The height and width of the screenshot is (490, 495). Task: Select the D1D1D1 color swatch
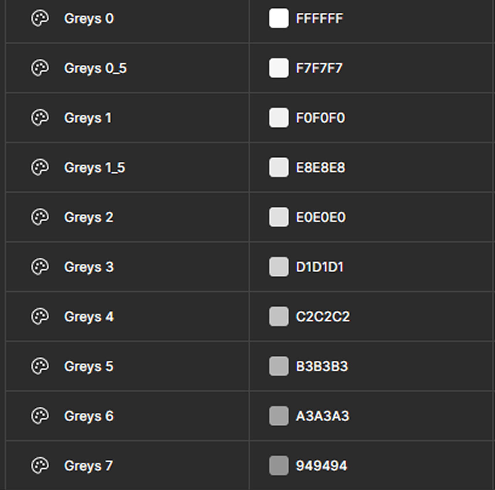click(x=278, y=267)
